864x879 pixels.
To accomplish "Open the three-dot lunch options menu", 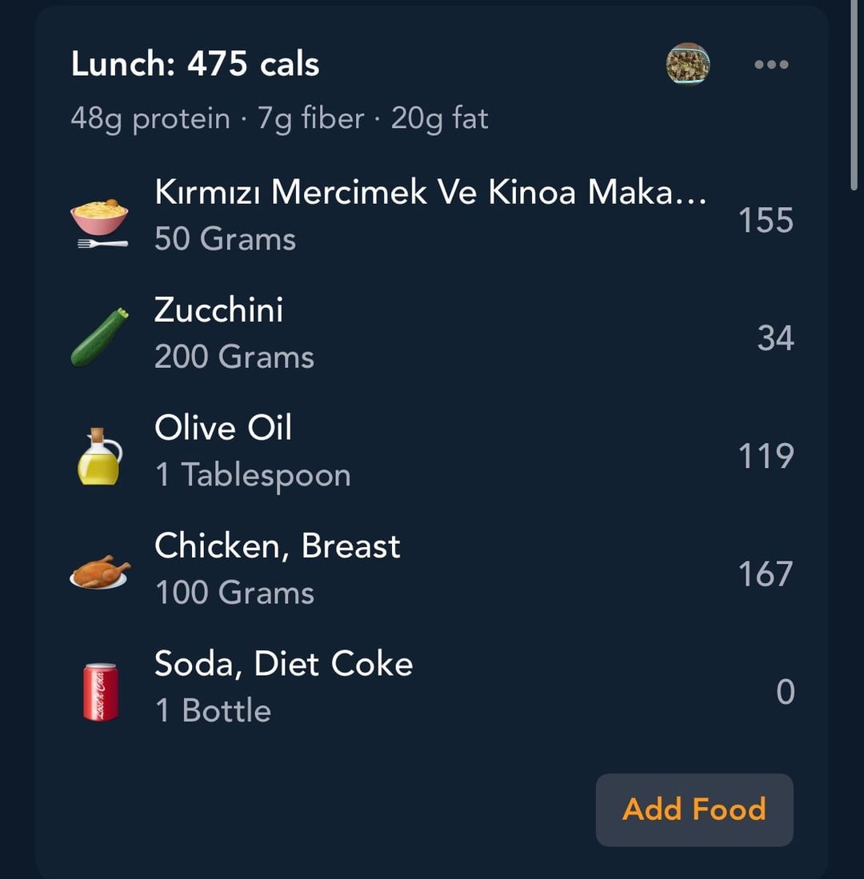I will pyautogui.click(x=771, y=65).
